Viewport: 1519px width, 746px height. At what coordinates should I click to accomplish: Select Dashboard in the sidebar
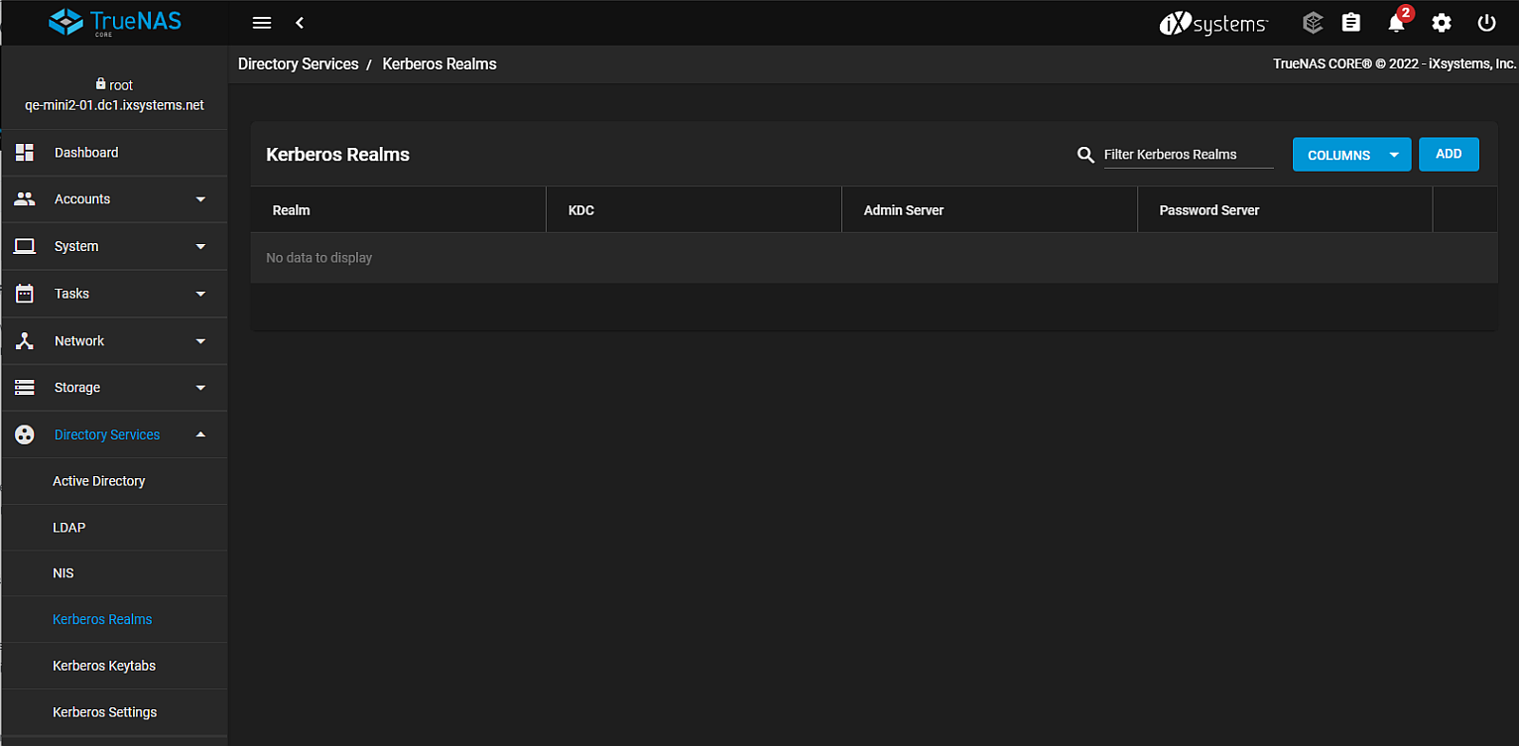pyautogui.click(x=86, y=153)
